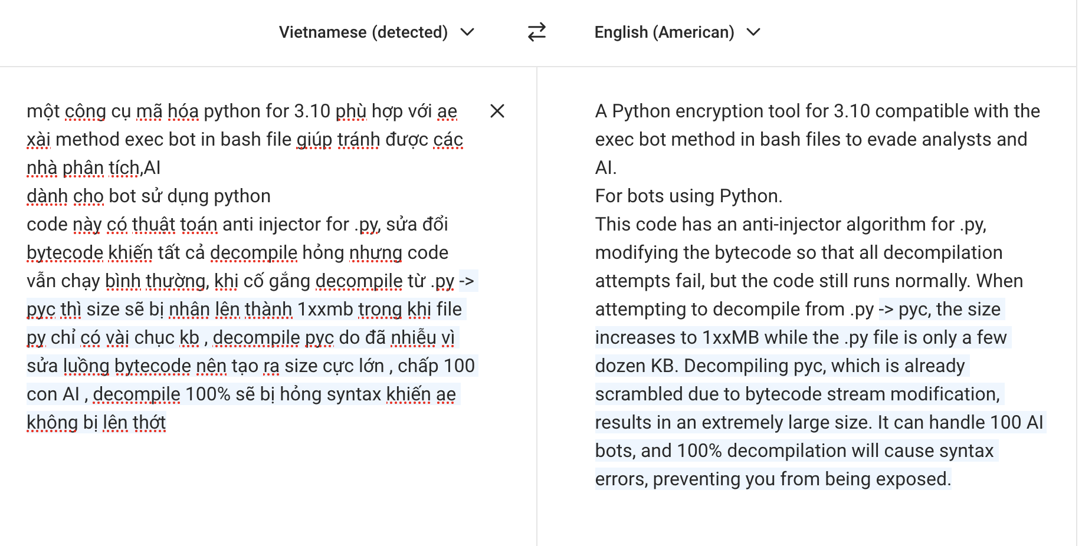
Task: Expand the chevron beside Vietnamese (detected)
Action: coord(467,32)
